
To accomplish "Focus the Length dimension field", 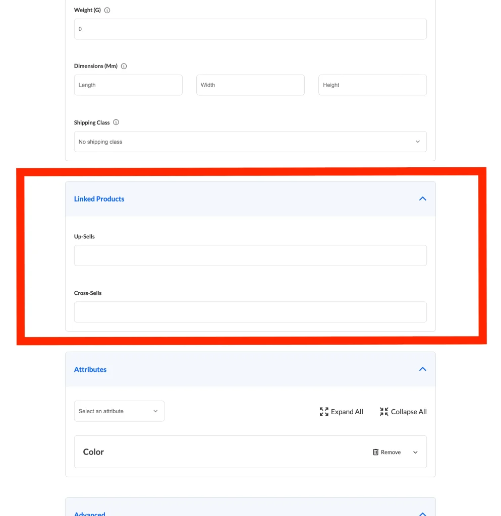I will coord(128,85).
